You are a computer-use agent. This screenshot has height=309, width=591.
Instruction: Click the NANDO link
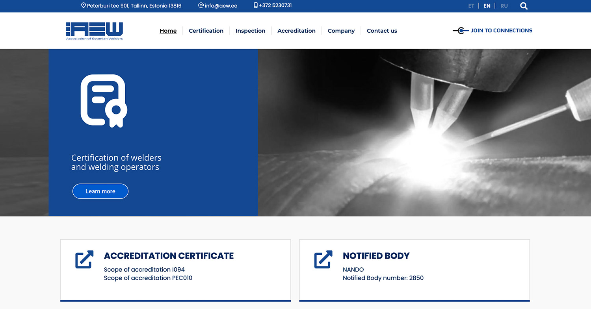(353, 270)
